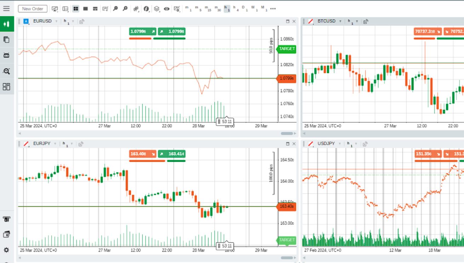Expand the EURJPY h1 timeframe dropdown
The height and width of the screenshot is (263, 464).
pyautogui.click(x=73, y=144)
